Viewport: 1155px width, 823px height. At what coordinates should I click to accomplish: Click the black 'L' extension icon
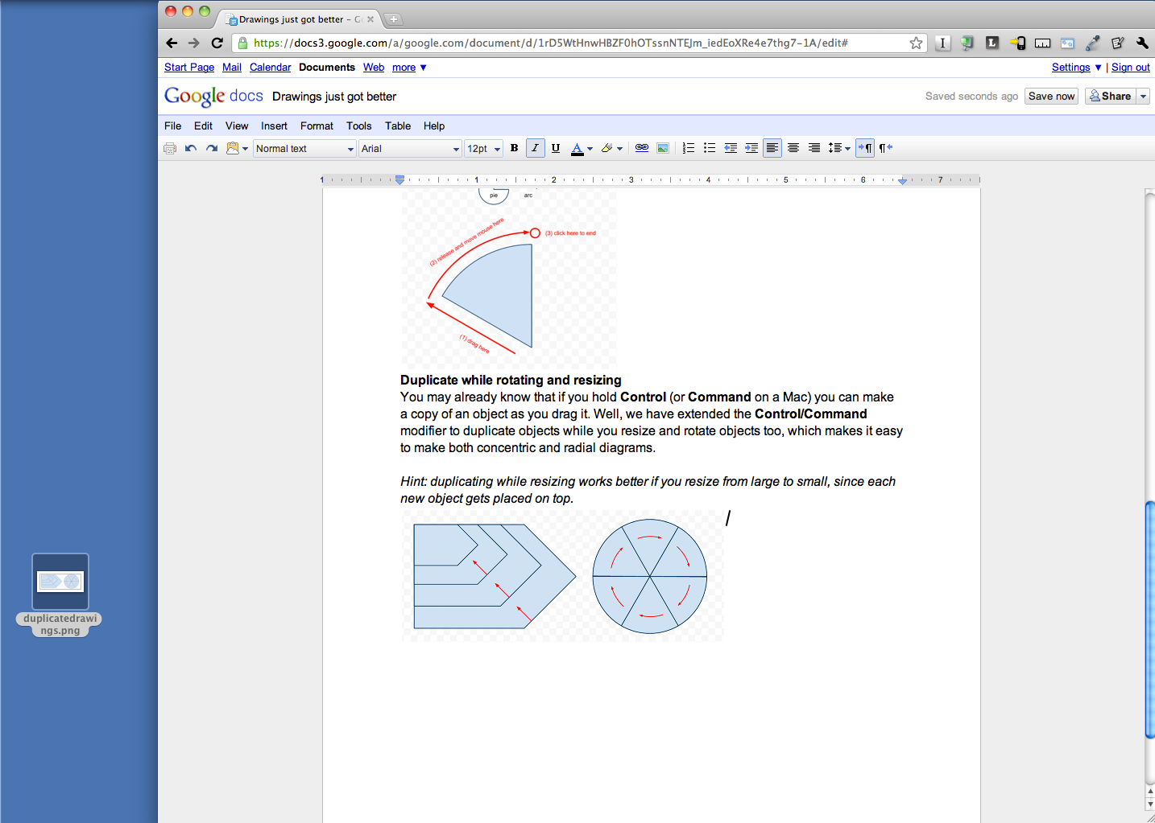coord(992,43)
